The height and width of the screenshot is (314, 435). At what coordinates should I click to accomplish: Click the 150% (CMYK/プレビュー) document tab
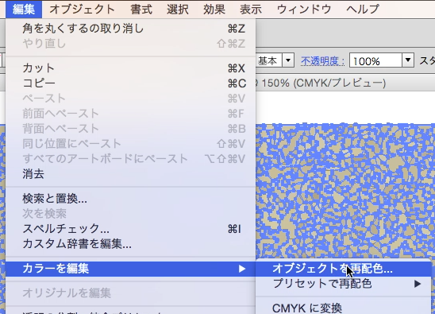324,83
